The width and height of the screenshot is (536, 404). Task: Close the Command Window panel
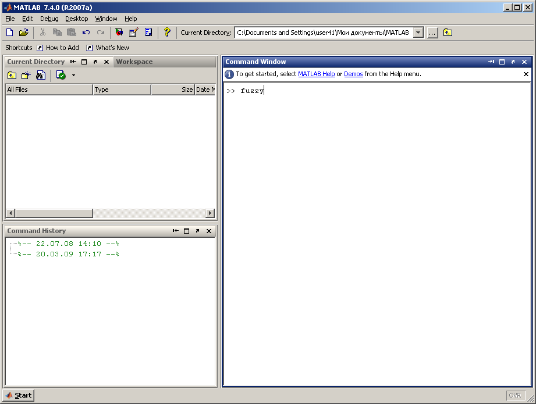pyautogui.click(x=524, y=62)
